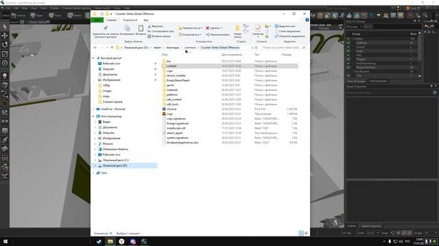Open the Windows Start menu
Screen dimensions: 439x246
[5, 241]
